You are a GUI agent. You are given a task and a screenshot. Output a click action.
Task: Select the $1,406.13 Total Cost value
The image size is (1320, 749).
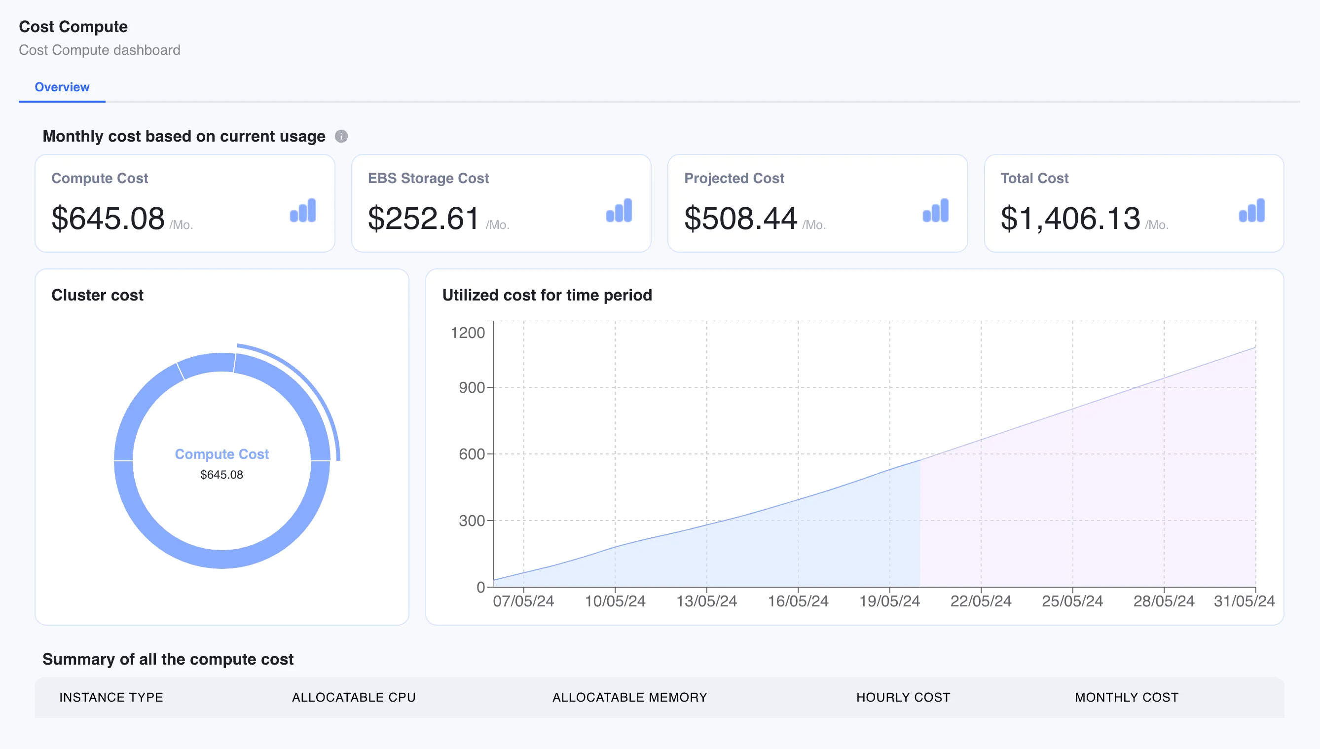(1070, 218)
